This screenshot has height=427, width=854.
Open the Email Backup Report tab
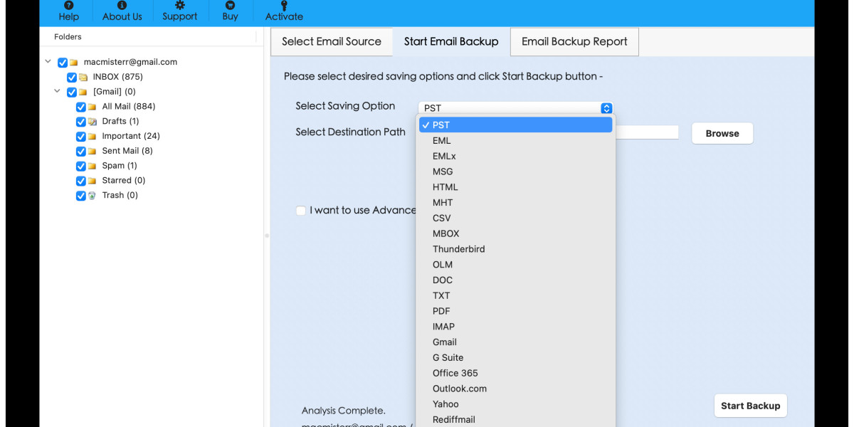pos(574,41)
